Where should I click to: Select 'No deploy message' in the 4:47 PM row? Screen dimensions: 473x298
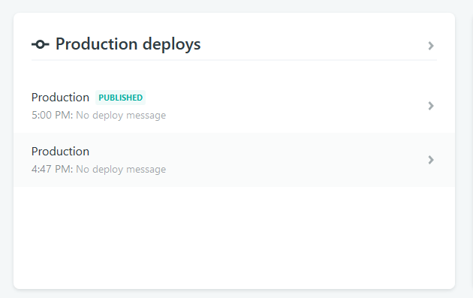pyautogui.click(x=121, y=169)
